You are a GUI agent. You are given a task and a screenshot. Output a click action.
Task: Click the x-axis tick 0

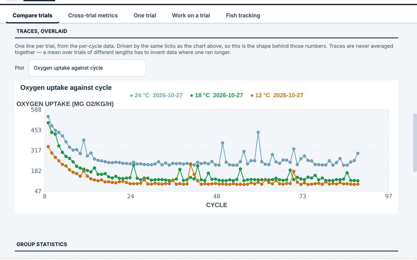(44, 196)
